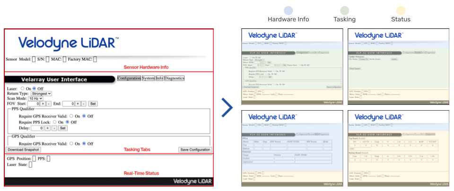Click the Sensor Hardware Info red label
The height and width of the screenshot is (191, 454).
point(146,67)
